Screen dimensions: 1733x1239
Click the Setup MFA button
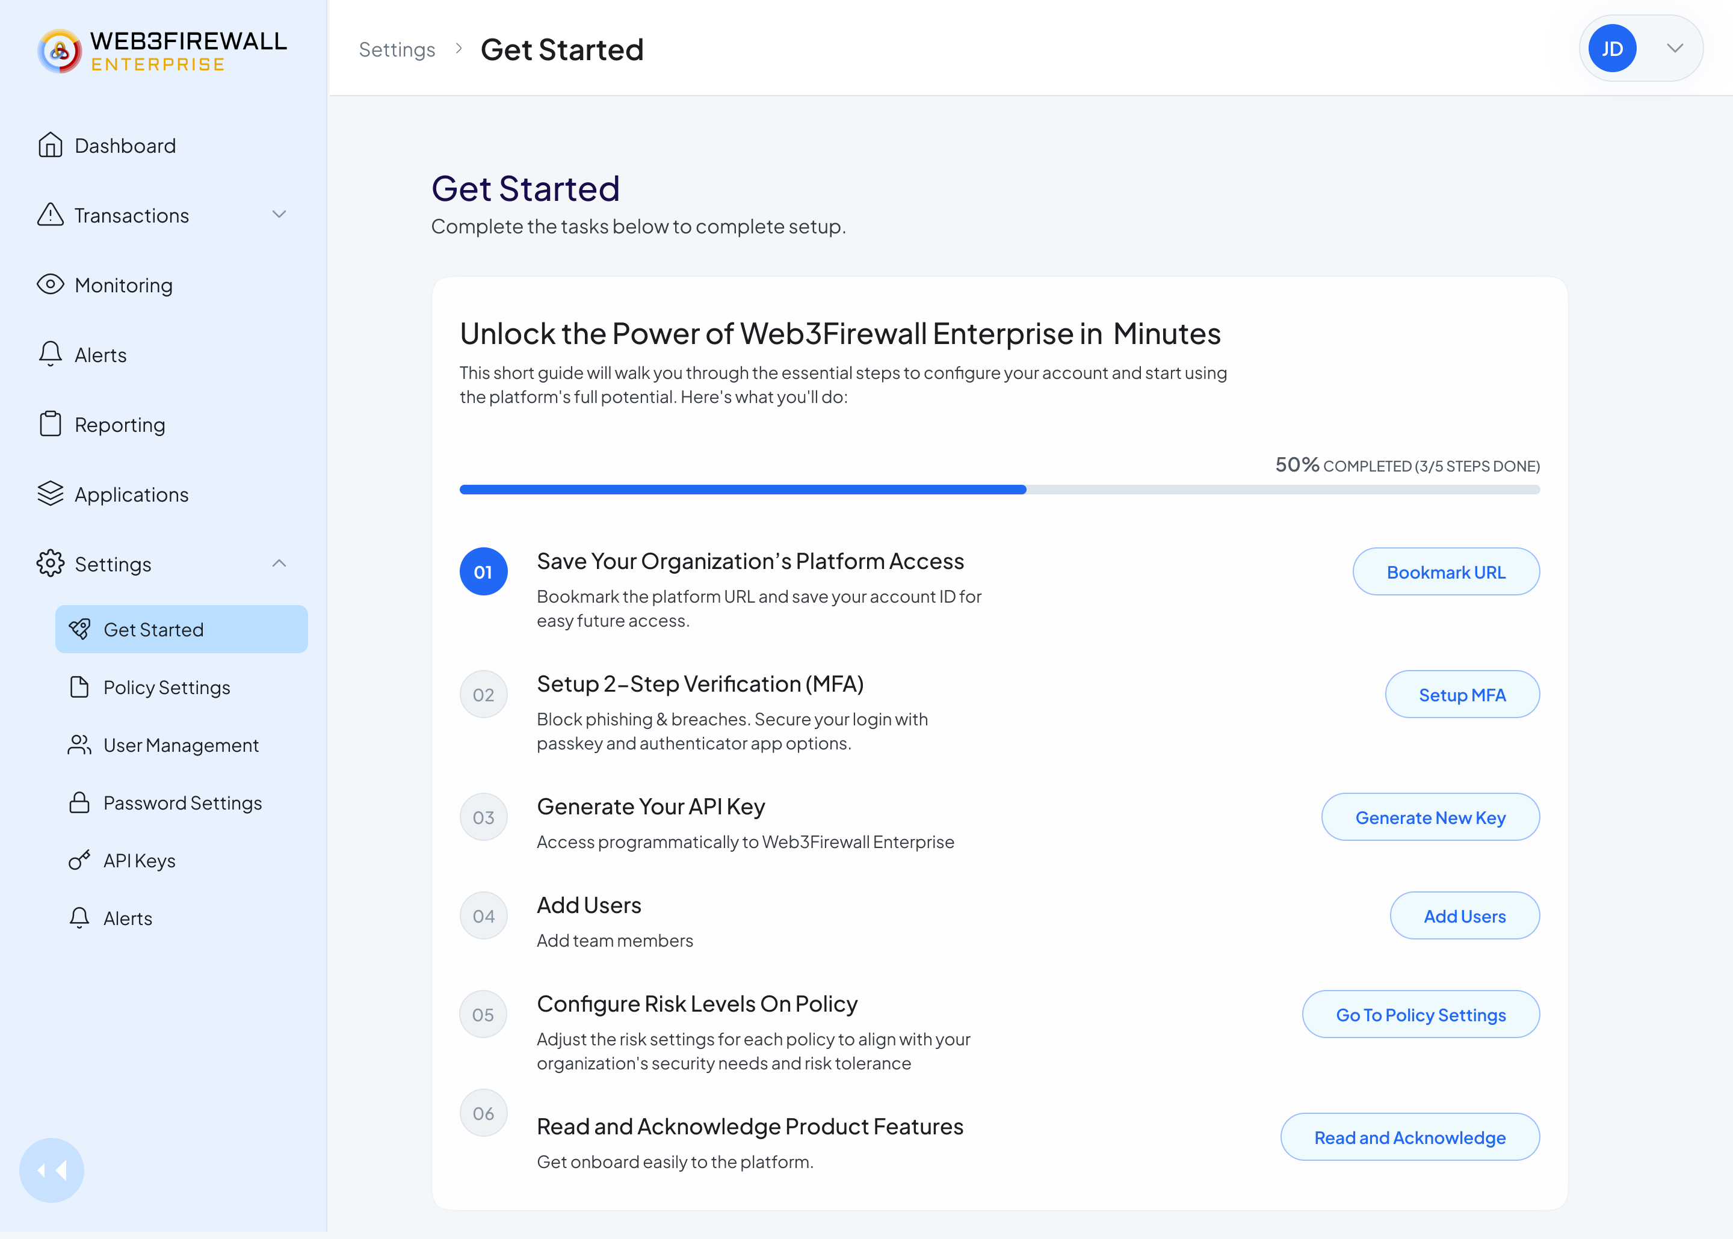[1462, 694]
